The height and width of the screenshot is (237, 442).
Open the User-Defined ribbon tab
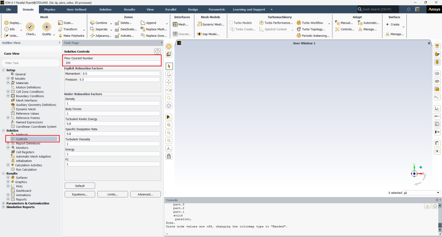click(77, 9)
